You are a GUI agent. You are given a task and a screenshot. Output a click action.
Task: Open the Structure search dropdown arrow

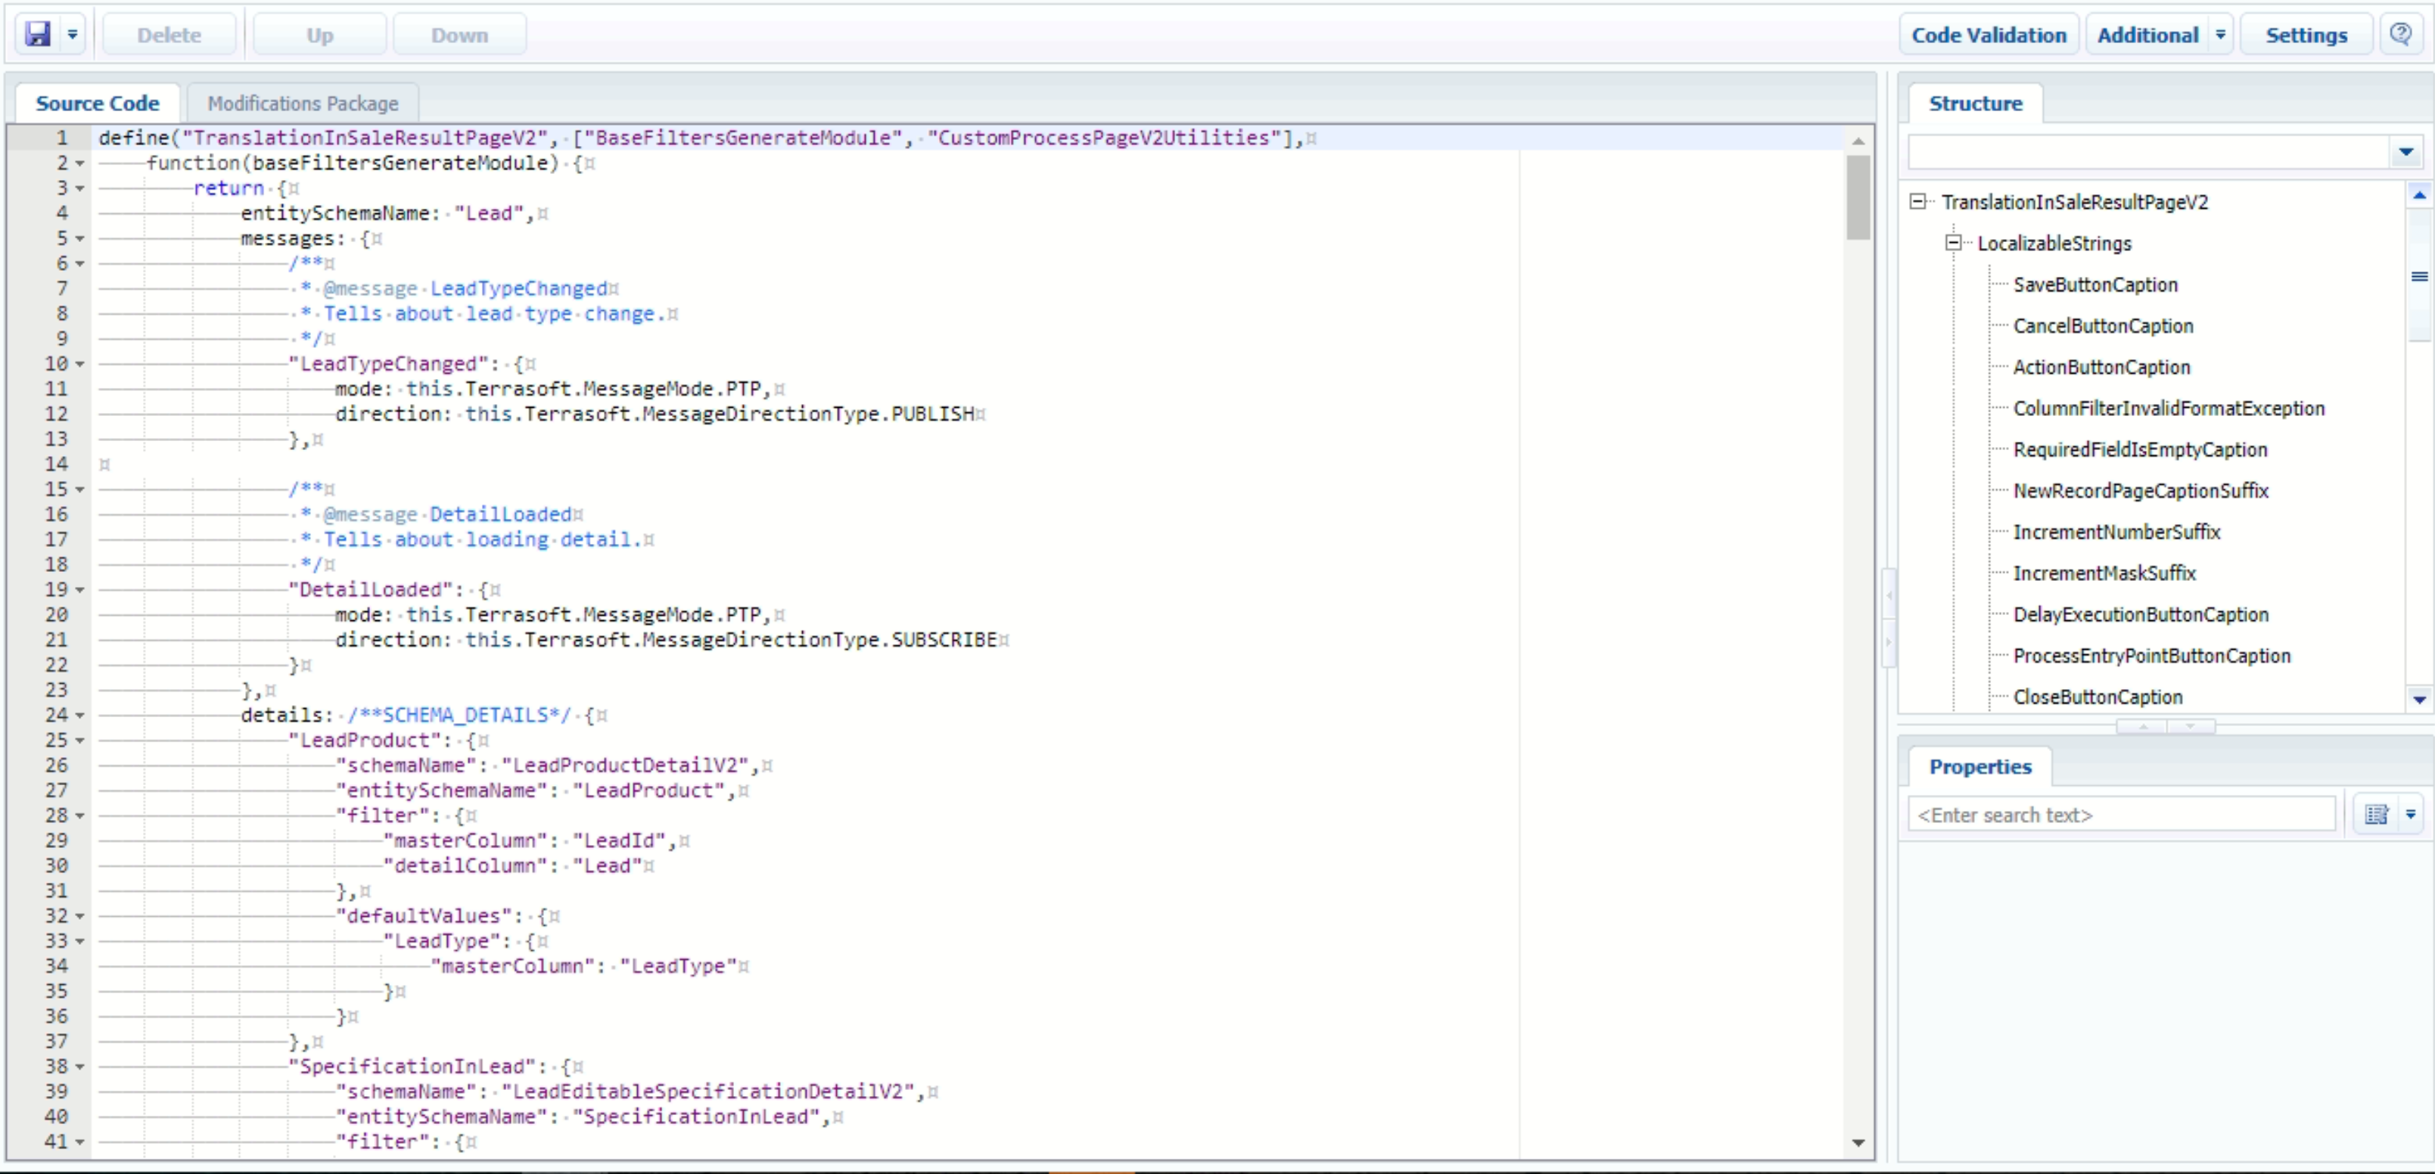coord(2405,151)
